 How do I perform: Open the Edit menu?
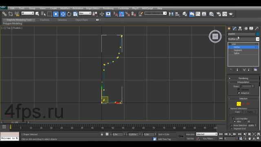(x=12, y=8)
